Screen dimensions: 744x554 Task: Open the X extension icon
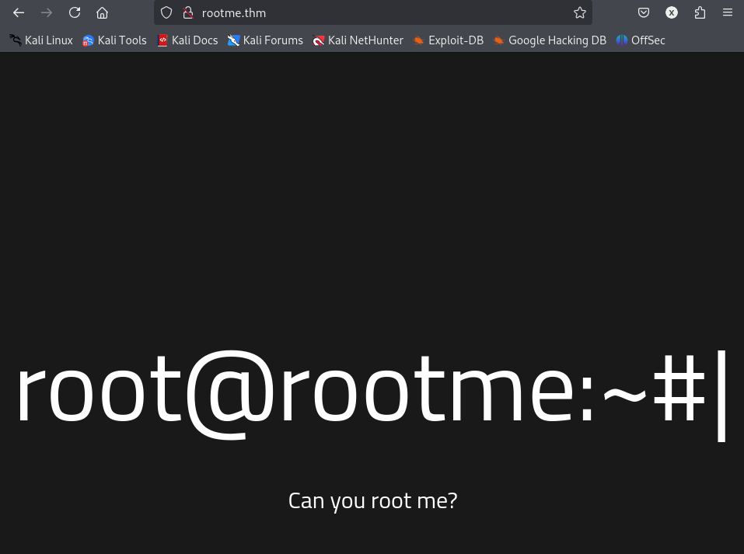[672, 12]
